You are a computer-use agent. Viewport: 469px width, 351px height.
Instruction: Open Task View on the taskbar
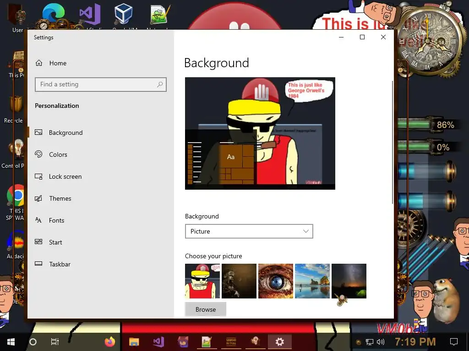(55, 342)
